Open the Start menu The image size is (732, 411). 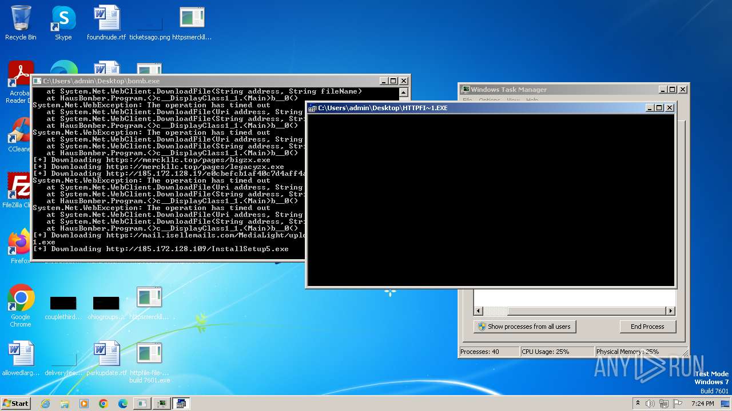point(15,403)
